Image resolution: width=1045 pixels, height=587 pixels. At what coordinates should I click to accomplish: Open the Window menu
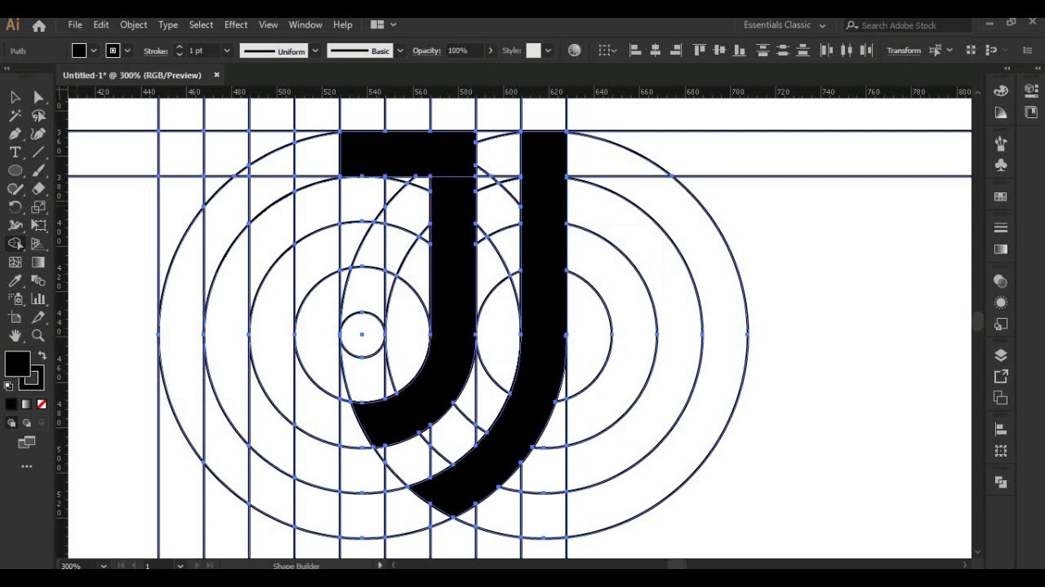(305, 25)
